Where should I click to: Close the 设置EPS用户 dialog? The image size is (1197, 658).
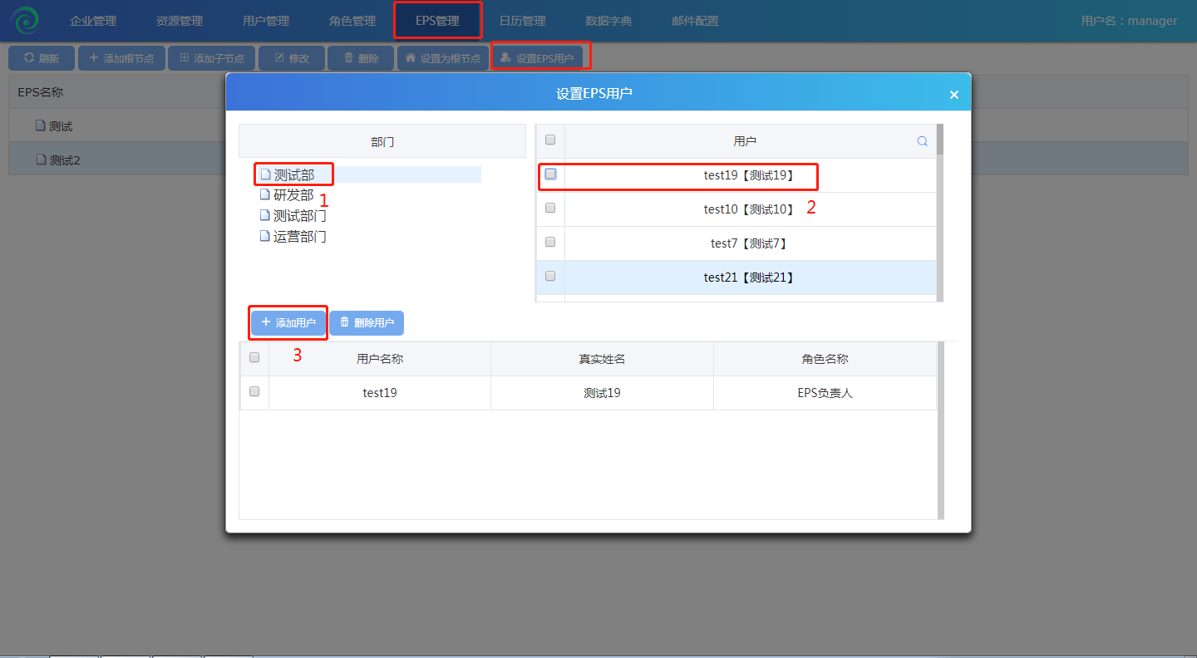[x=953, y=95]
